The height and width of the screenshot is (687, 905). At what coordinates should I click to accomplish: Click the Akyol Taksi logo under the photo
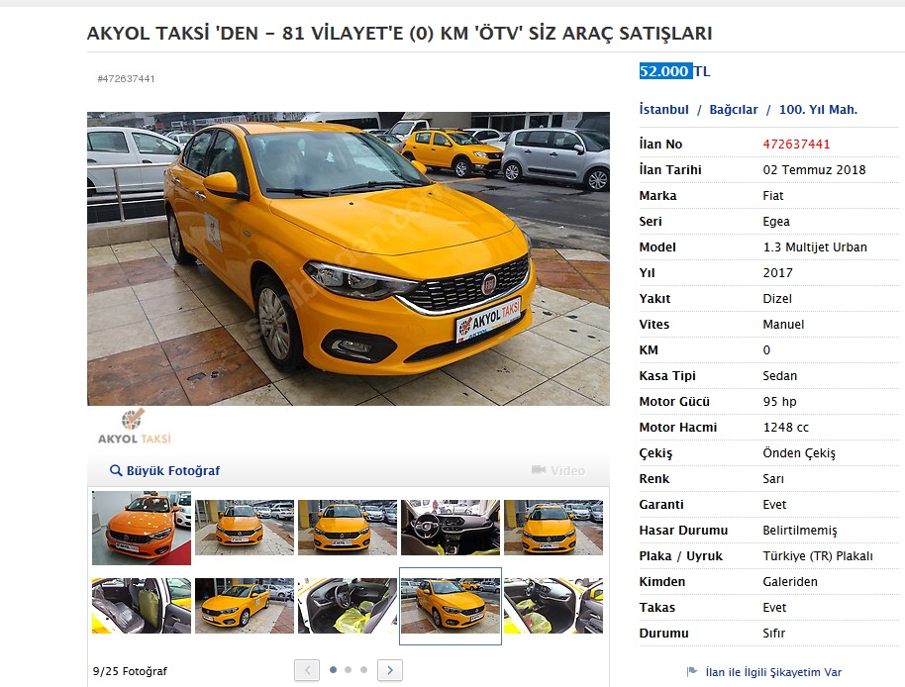(x=134, y=427)
